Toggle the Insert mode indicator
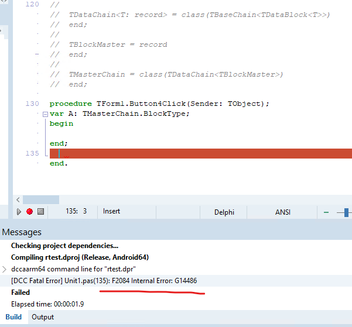This screenshot has width=352, height=327. (111, 211)
